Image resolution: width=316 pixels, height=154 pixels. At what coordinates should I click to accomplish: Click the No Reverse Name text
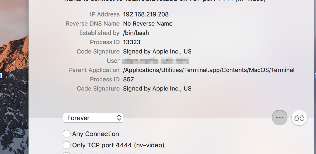(148, 24)
